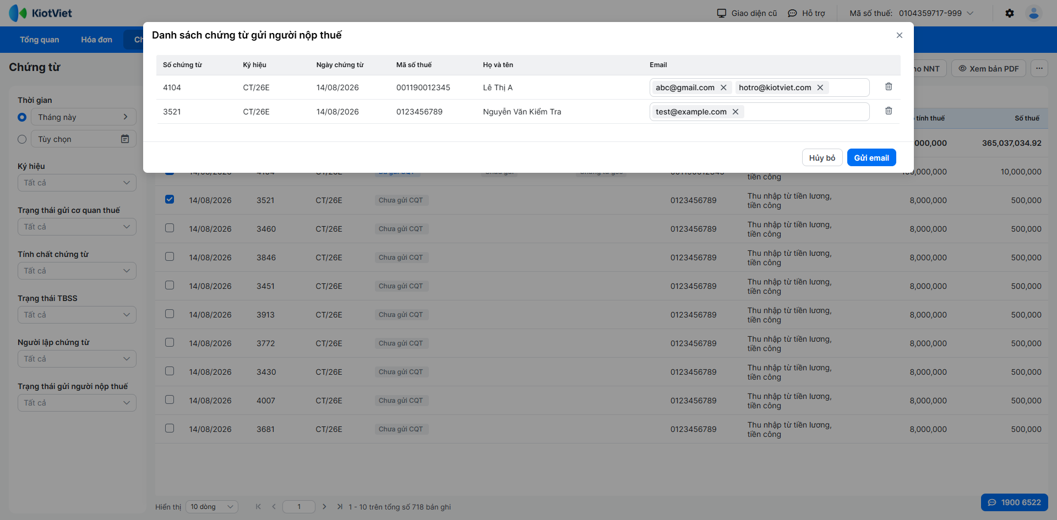Image resolution: width=1057 pixels, height=520 pixels.
Task: Call hotline 1900 6522 chat button
Action: 1014,502
